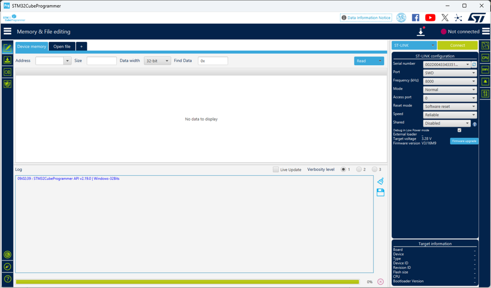Click the Target voltage 3.28 V value

point(427,139)
